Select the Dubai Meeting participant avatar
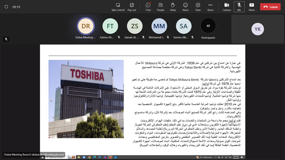 point(85,26)
